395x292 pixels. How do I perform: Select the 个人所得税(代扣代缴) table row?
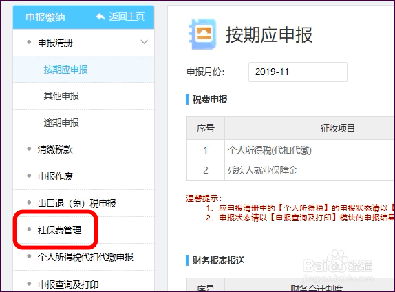point(290,150)
